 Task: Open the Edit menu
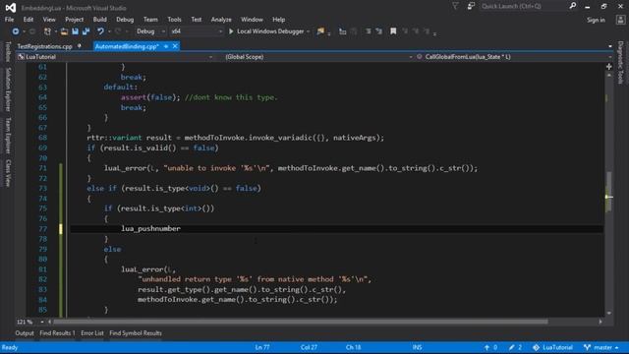pos(29,20)
